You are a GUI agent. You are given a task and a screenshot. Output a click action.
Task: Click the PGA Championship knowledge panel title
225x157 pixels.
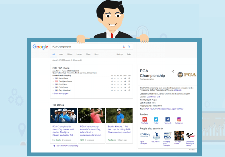(x=152, y=73)
